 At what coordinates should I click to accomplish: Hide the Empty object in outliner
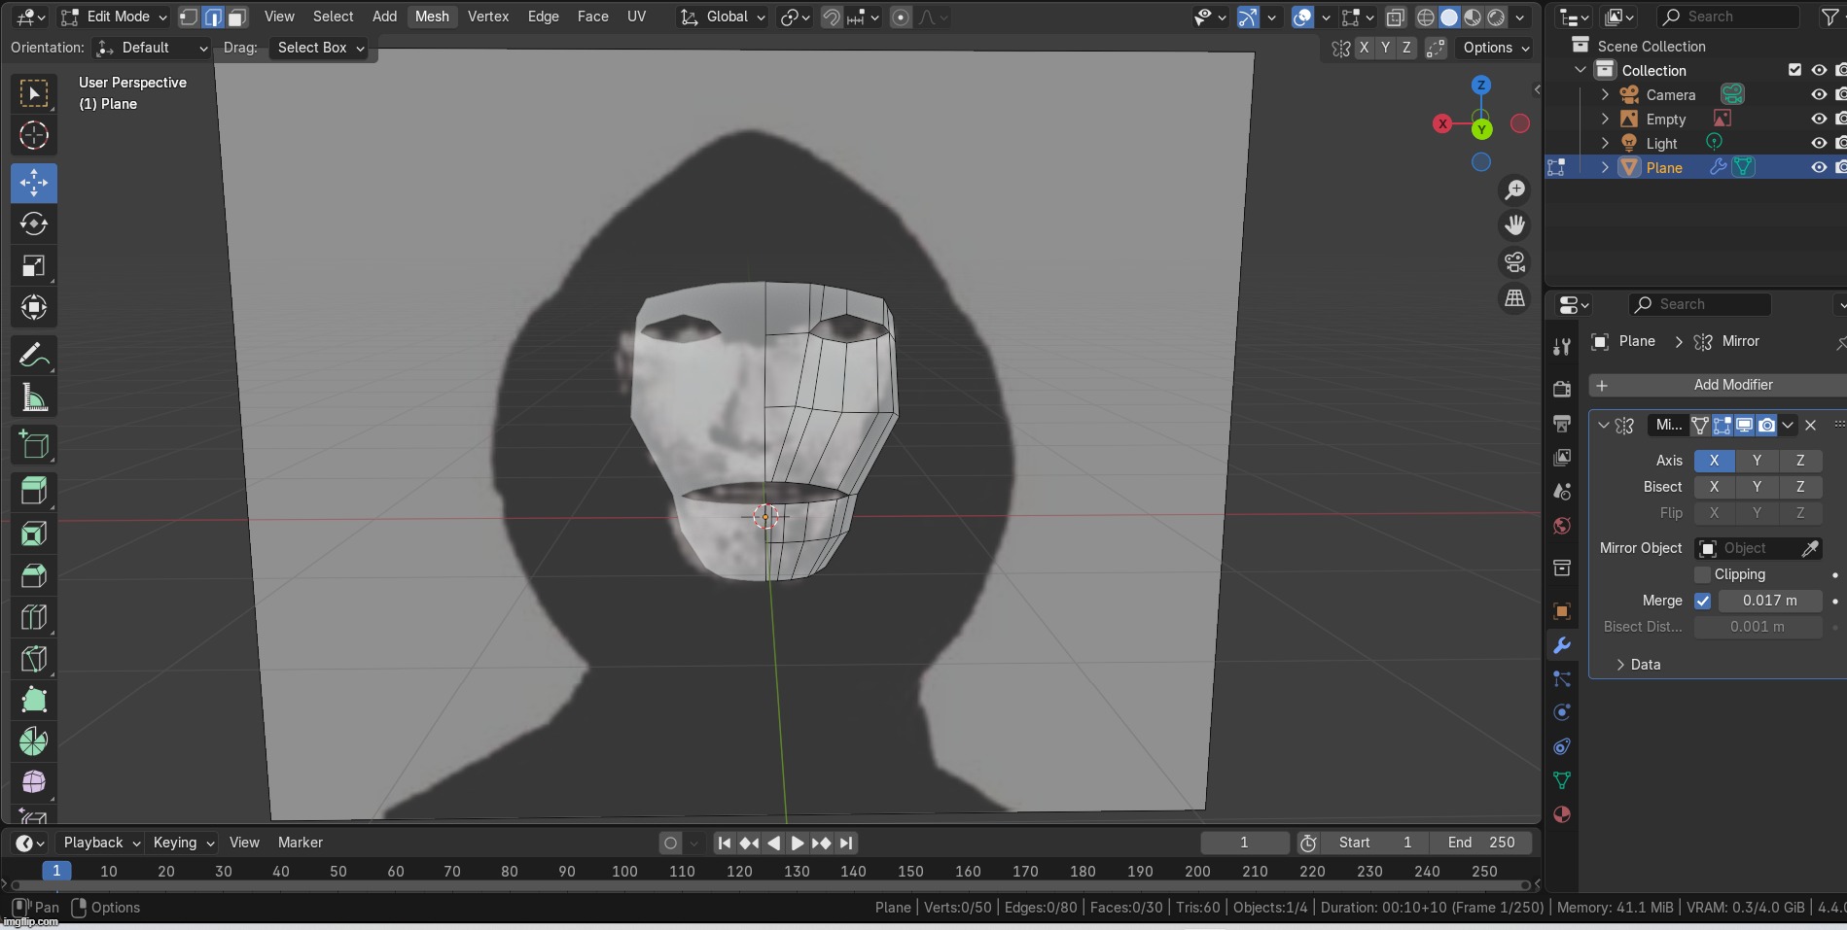click(x=1818, y=119)
